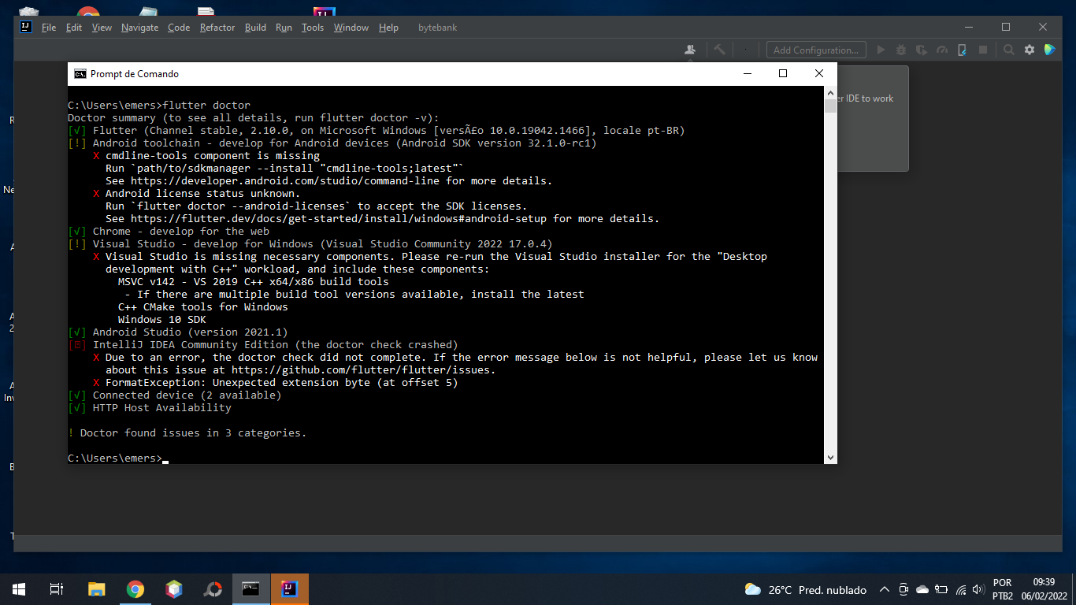Open Google Chrome from taskbar
The image size is (1076, 605).
[x=135, y=588]
